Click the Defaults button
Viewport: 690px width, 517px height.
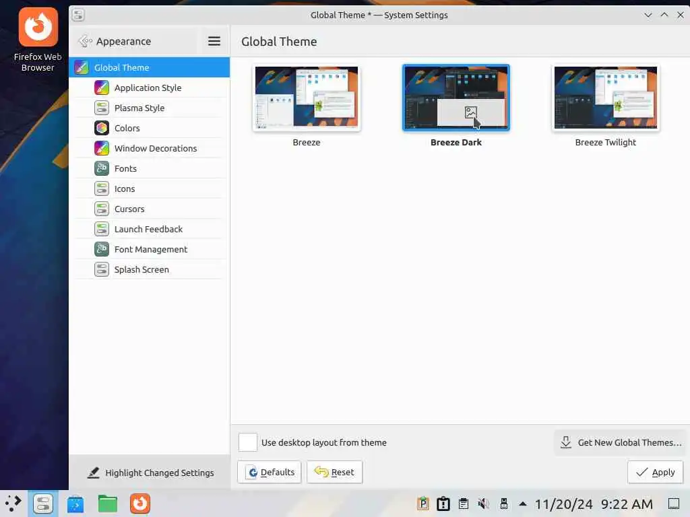270,472
